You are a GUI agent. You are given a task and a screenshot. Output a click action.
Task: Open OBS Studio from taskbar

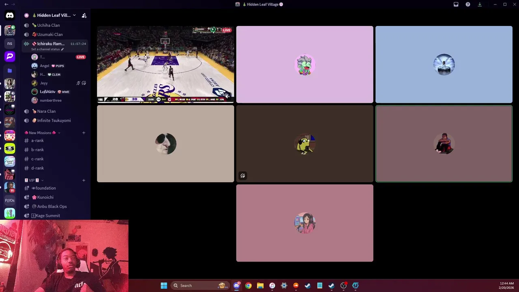pos(343,286)
